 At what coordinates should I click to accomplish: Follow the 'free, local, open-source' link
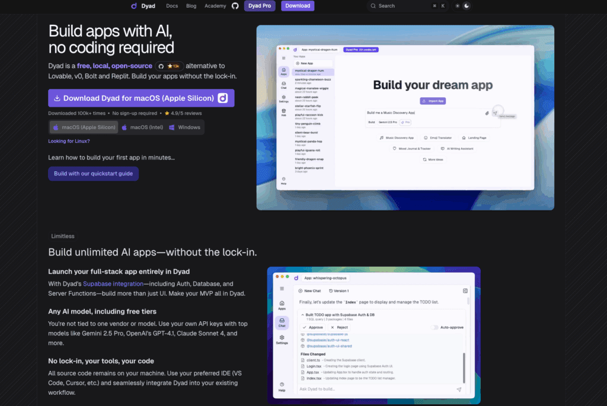pos(114,66)
